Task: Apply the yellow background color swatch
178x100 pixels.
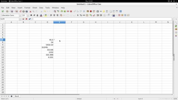Action: pos(46,15)
